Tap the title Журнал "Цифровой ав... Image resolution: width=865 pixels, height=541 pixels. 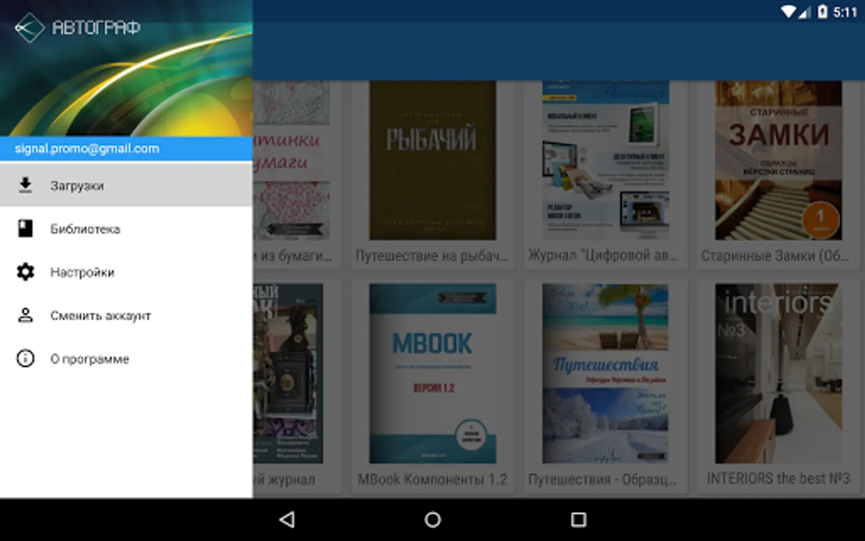point(602,255)
